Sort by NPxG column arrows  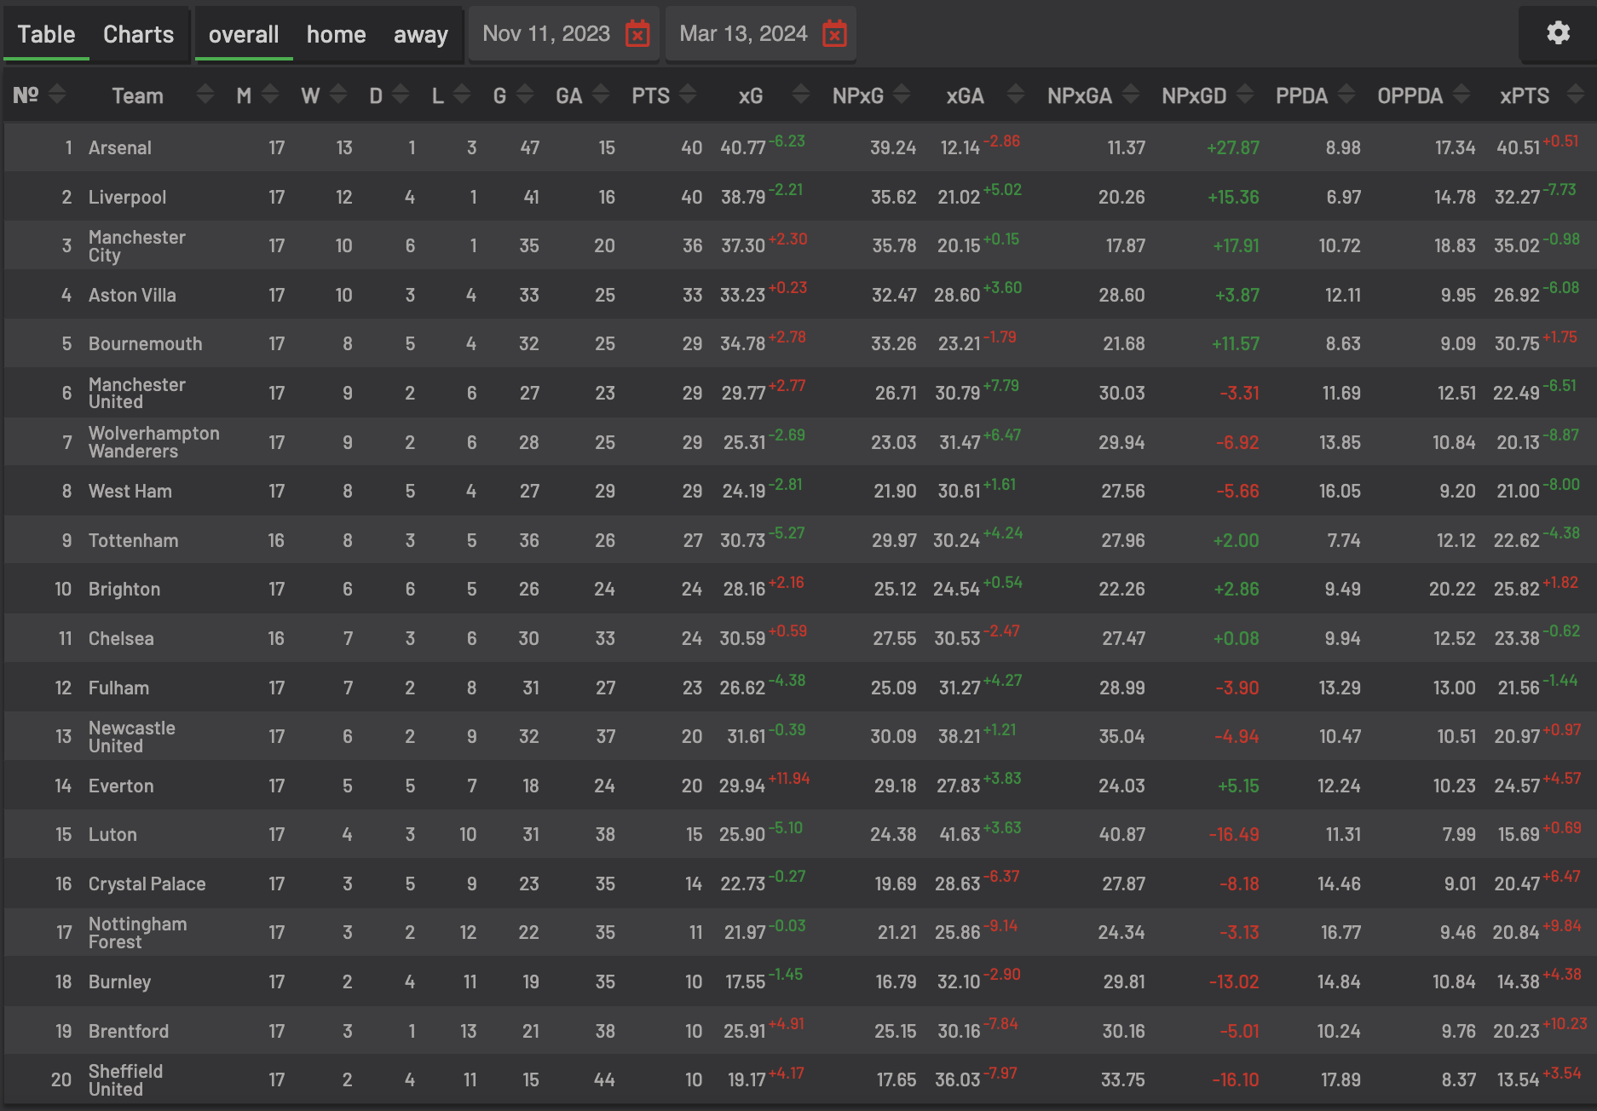[x=902, y=95]
